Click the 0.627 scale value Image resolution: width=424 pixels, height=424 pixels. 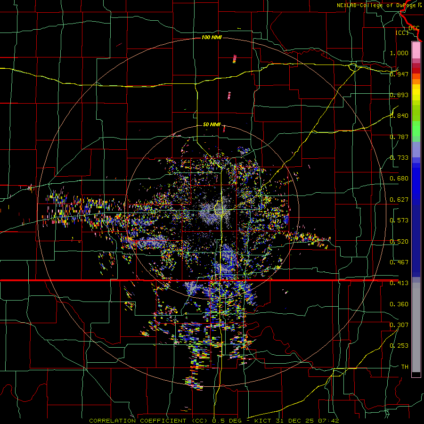399,200
